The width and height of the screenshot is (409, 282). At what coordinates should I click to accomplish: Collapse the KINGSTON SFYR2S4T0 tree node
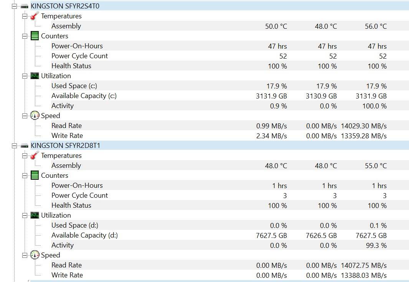[15, 7]
